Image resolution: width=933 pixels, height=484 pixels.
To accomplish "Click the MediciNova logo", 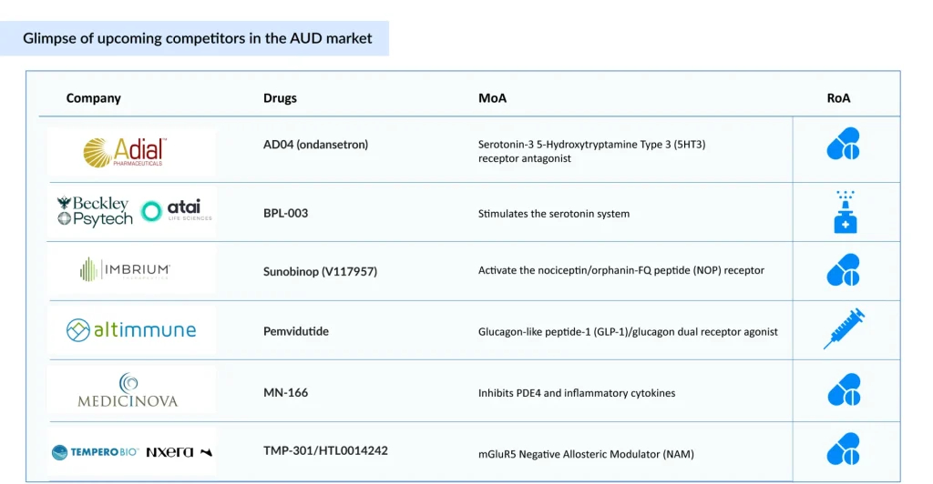I will pos(128,390).
